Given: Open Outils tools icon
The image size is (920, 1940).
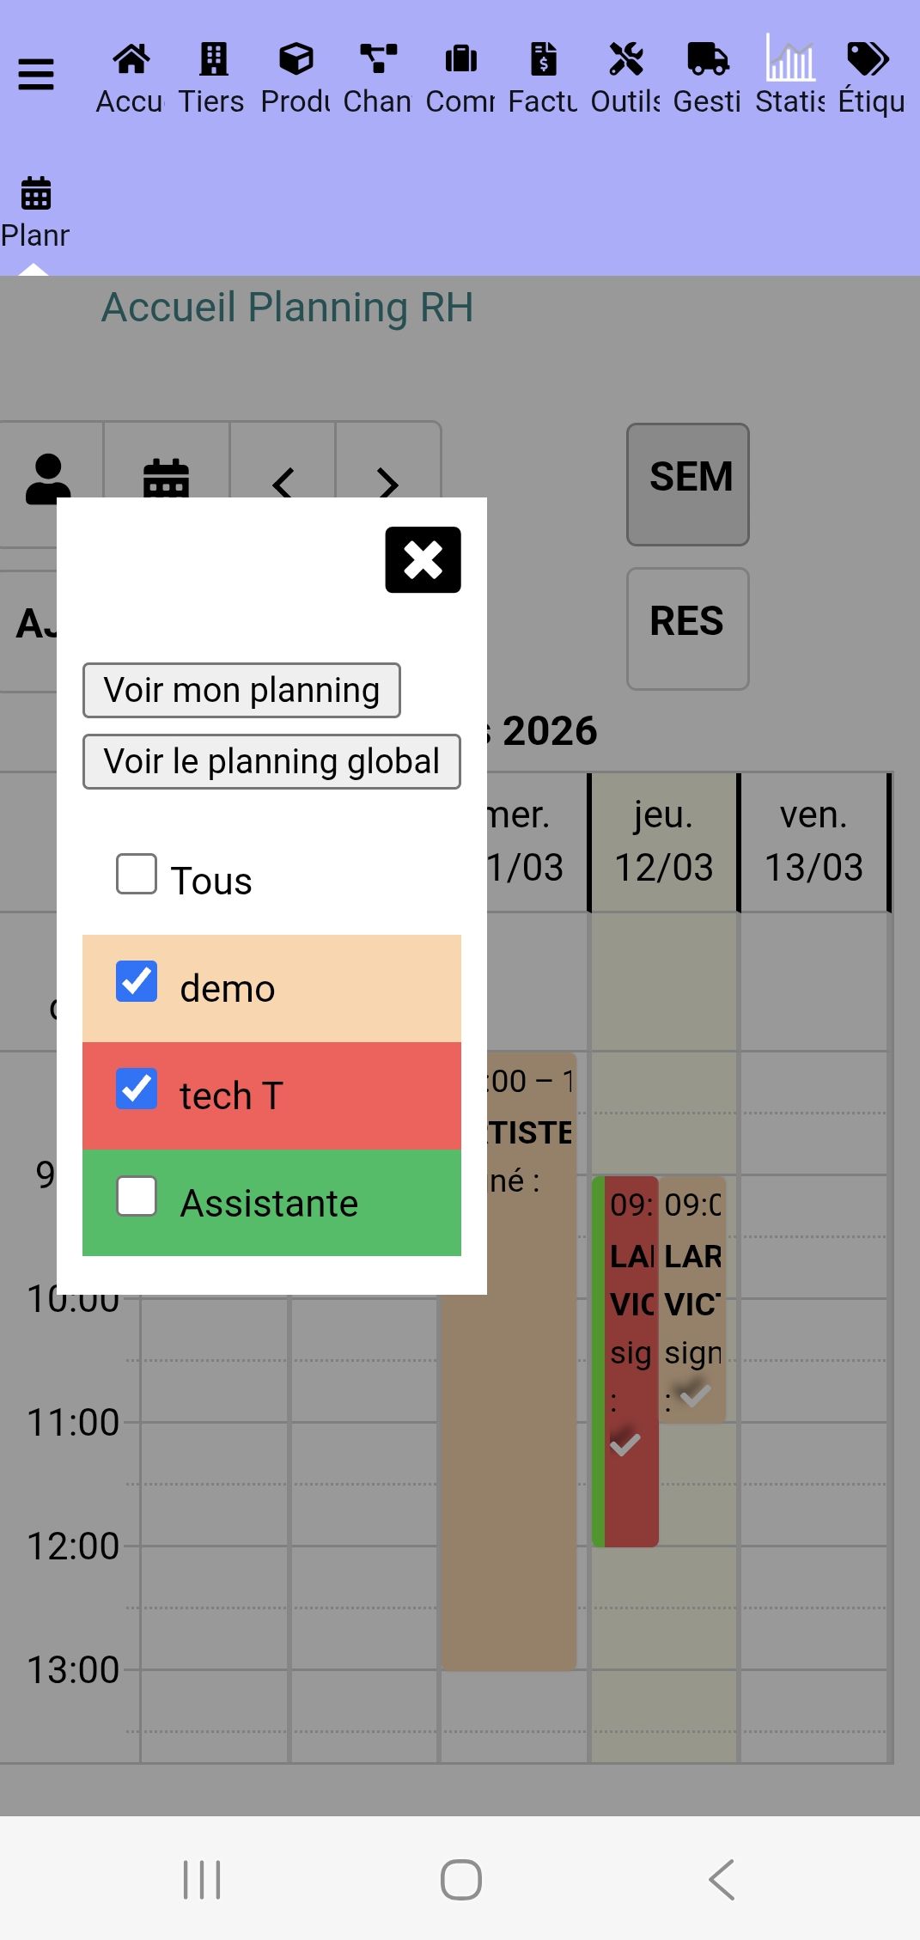Looking at the screenshot, I should pos(626,60).
